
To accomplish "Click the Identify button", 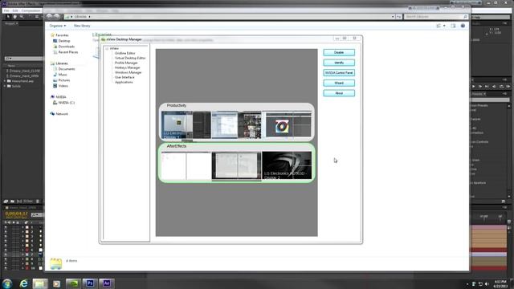I will [x=339, y=63].
